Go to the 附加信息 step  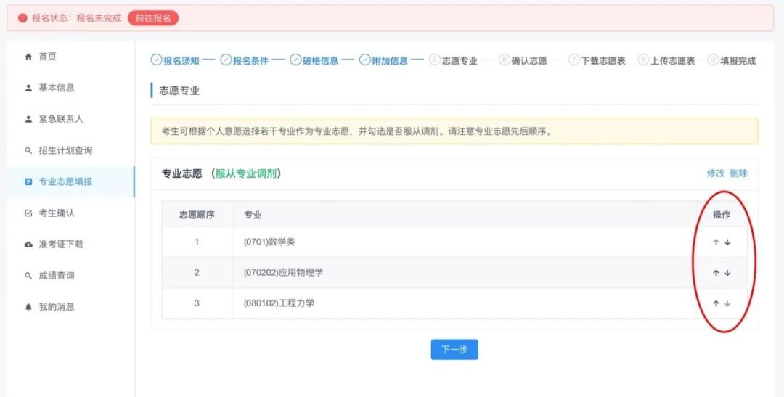coord(390,60)
